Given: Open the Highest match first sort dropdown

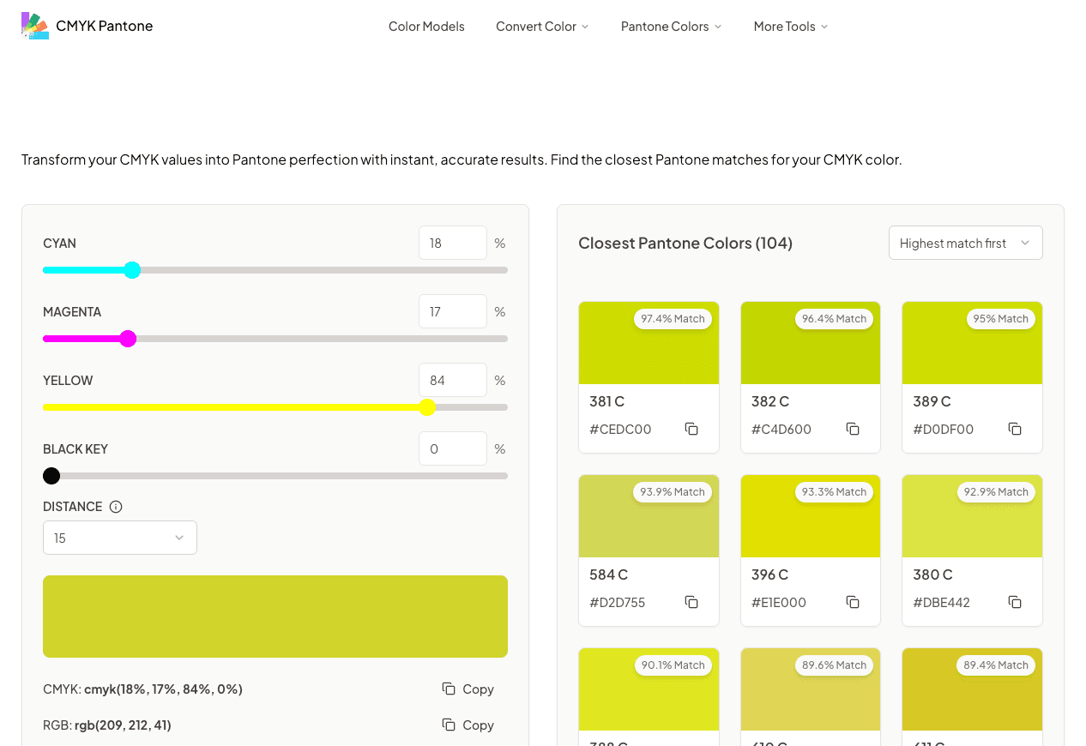Looking at the screenshot, I should tap(965, 243).
